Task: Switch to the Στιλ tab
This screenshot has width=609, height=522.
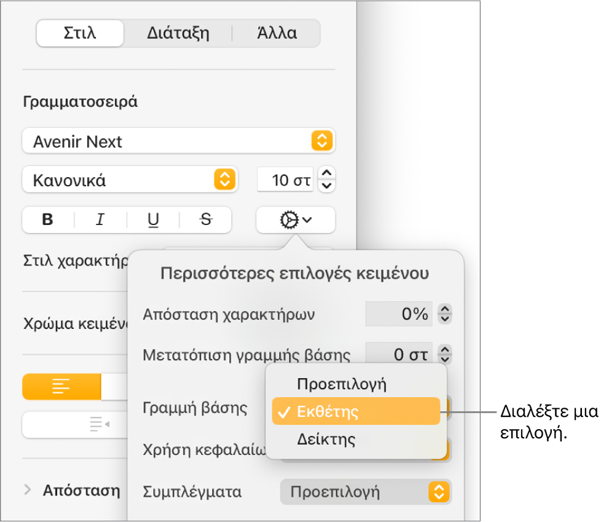Action: coord(80,33)
